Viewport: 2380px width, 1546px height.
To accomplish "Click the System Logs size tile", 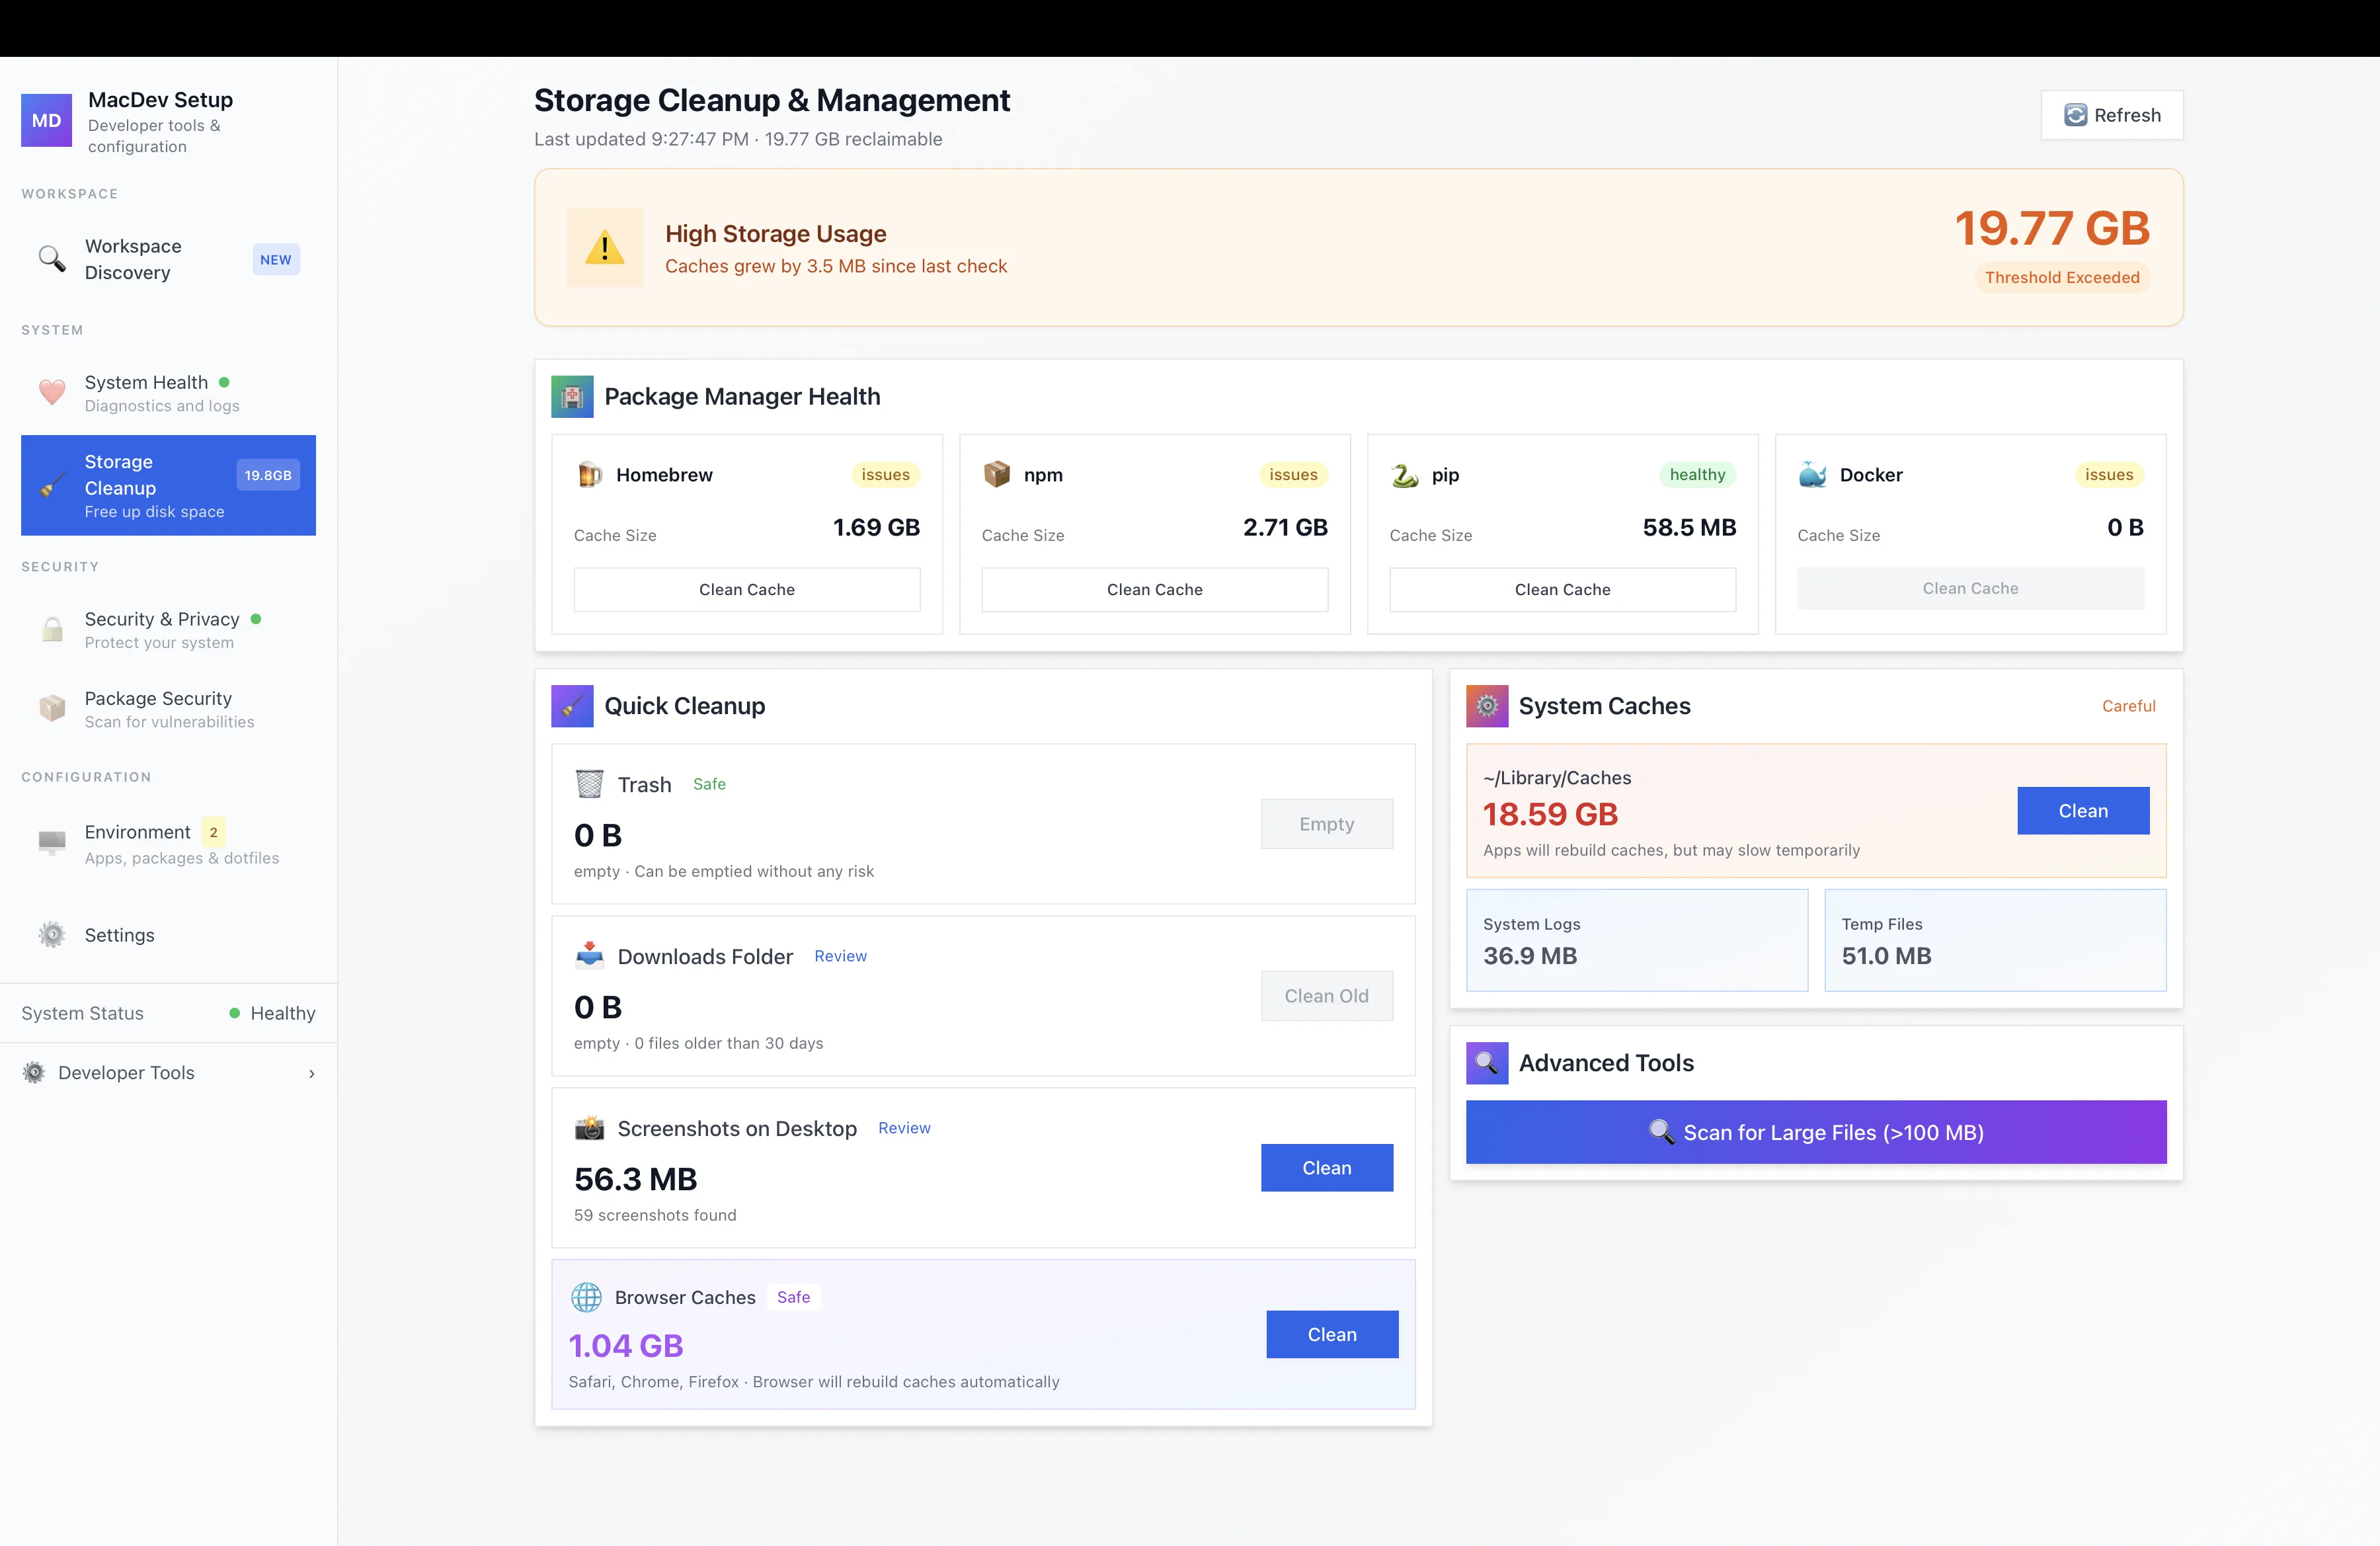I will (x=1636, y=940).
